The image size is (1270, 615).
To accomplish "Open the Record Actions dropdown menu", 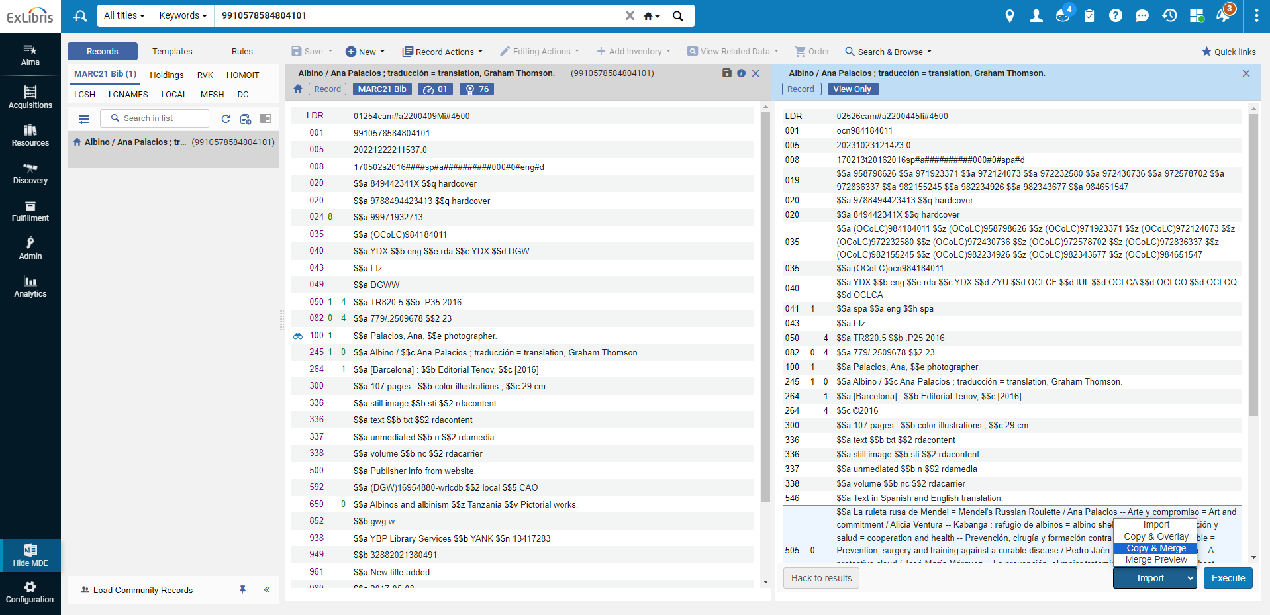I will (442, 52).
